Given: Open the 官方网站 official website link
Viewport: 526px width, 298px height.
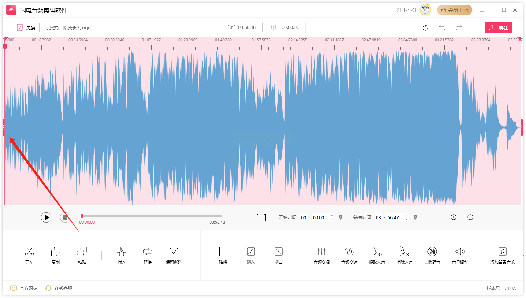Looking at the screenshot, I should click(24, 288).
